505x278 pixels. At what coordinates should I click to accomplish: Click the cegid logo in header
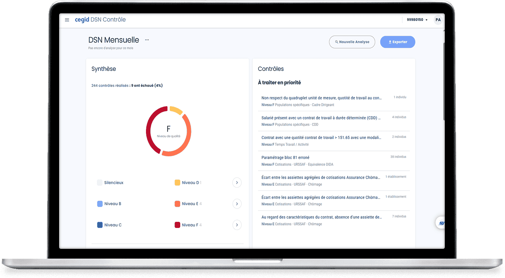tap(82, 20)
